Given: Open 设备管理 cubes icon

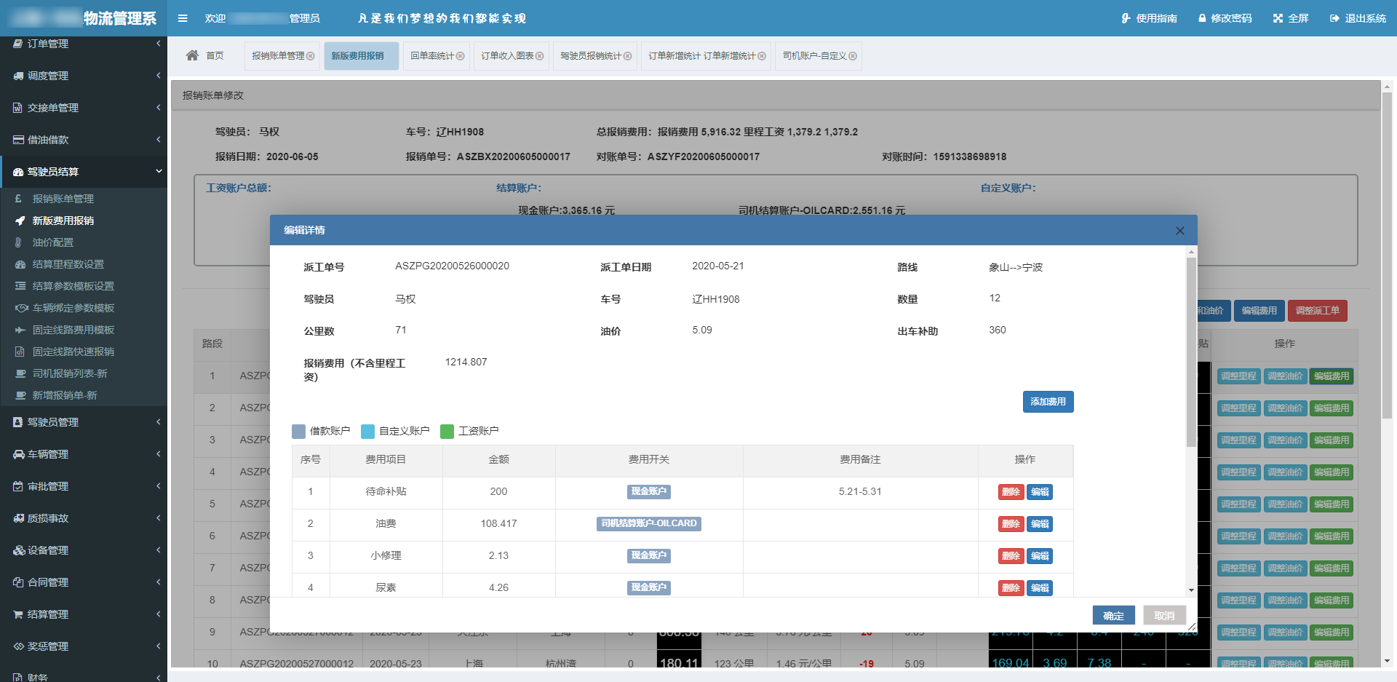Looking at the screenshot, I should tap(18, 550).
